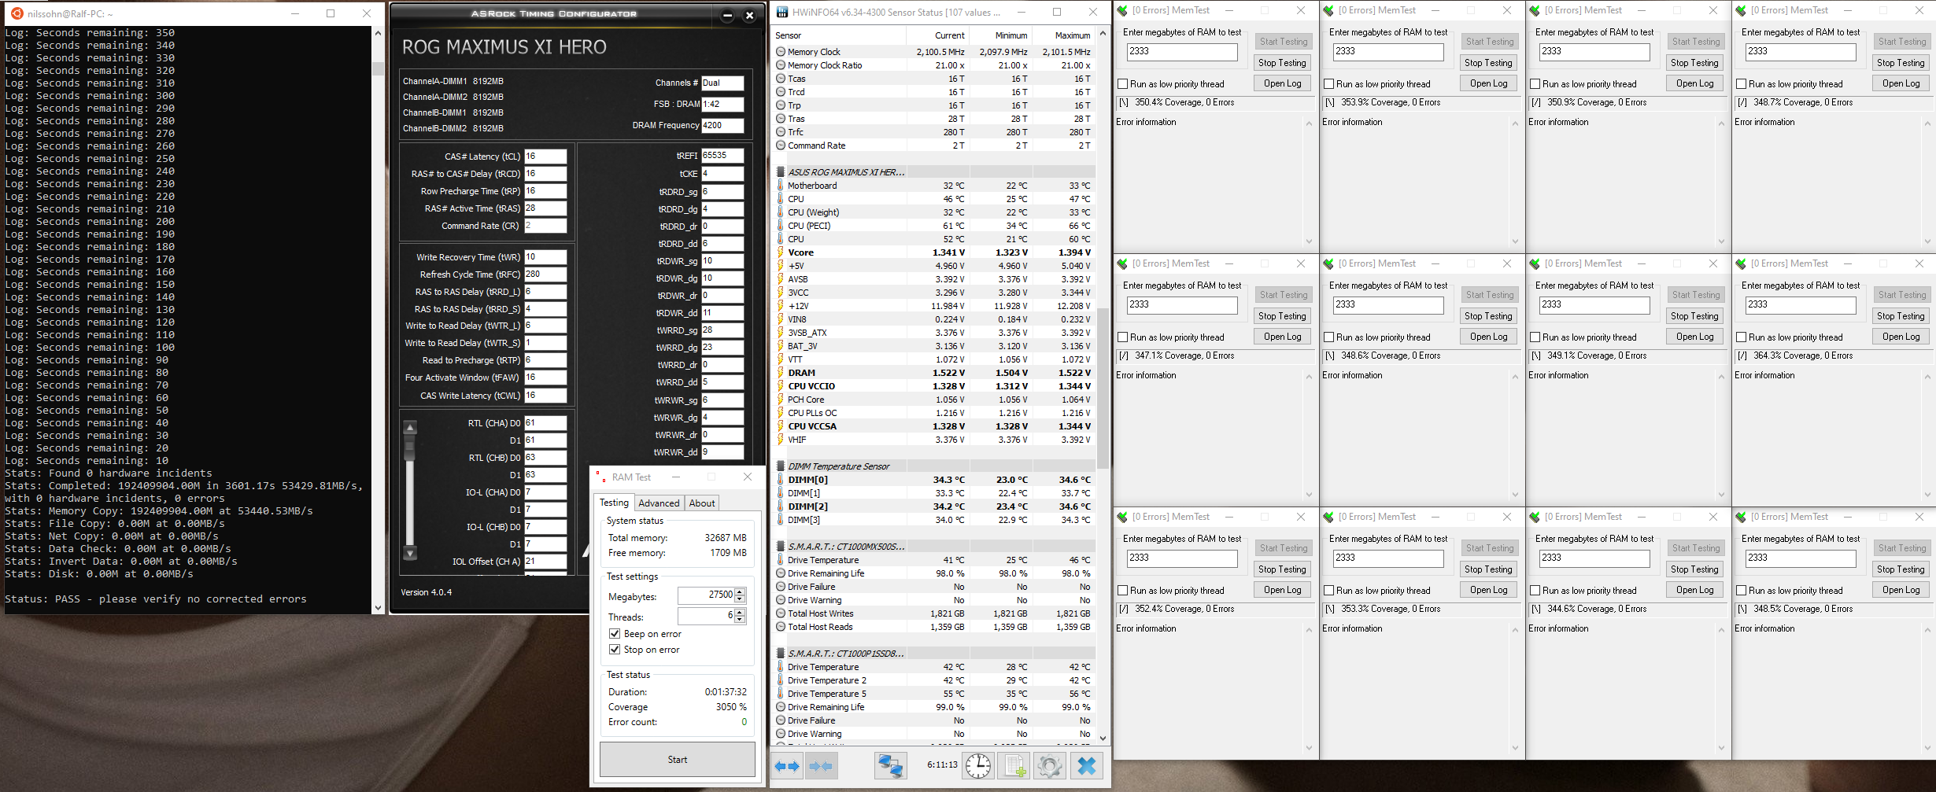Image resolution: width=1936 pixels, height=792 pixels.
Task: Click the lightning icon beside CPU VCCIO
Action: click(x=781, y=386)
